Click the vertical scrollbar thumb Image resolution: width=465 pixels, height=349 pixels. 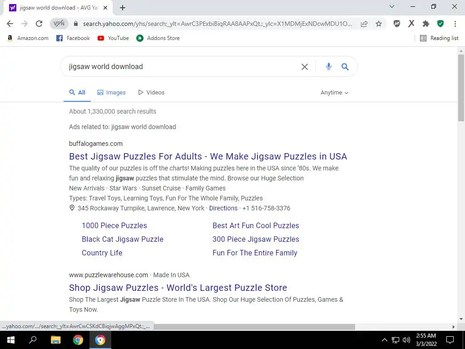461,88
